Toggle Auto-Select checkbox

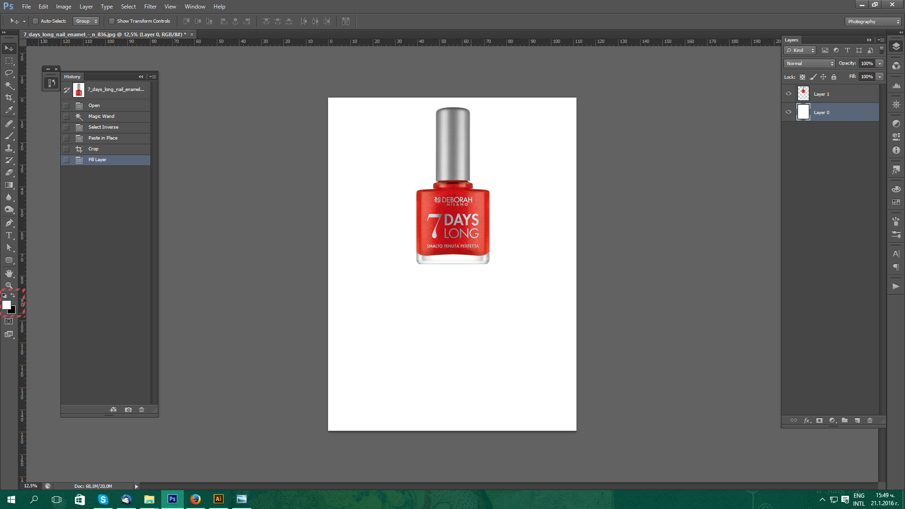click(35, 21)
